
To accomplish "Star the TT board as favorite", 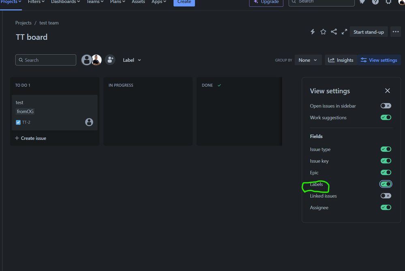I will coord(323,32).
